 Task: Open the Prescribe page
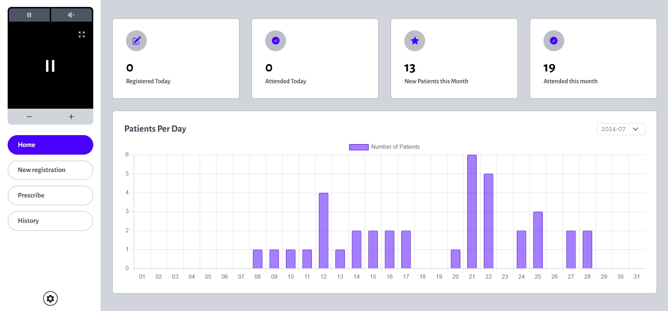pos(50,195)
